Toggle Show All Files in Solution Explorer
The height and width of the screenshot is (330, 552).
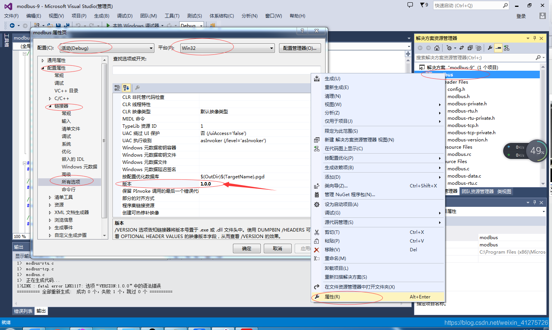[x=478, y=48]
